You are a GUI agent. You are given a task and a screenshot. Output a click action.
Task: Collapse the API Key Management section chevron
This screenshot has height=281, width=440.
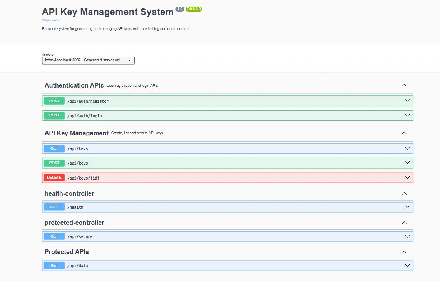404,133
